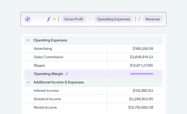
Task: Select the Dividend Income row label
Action: [x=47, y=99]
